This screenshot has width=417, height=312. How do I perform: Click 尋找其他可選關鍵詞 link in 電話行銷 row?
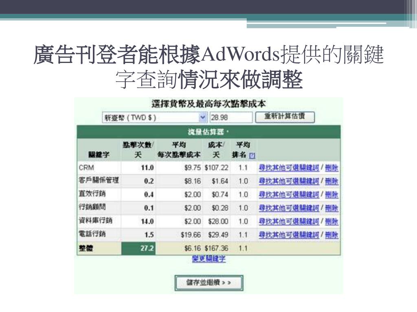tap(289, 235)
